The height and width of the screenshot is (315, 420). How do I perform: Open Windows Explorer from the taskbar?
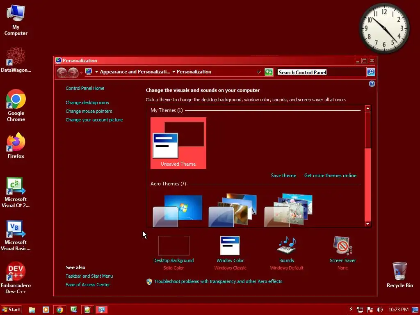[32, 310]
